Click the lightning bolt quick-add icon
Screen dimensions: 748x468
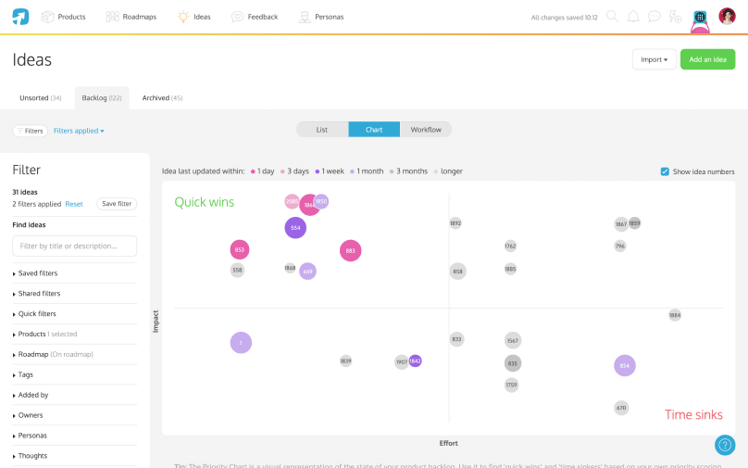[676, 17]
